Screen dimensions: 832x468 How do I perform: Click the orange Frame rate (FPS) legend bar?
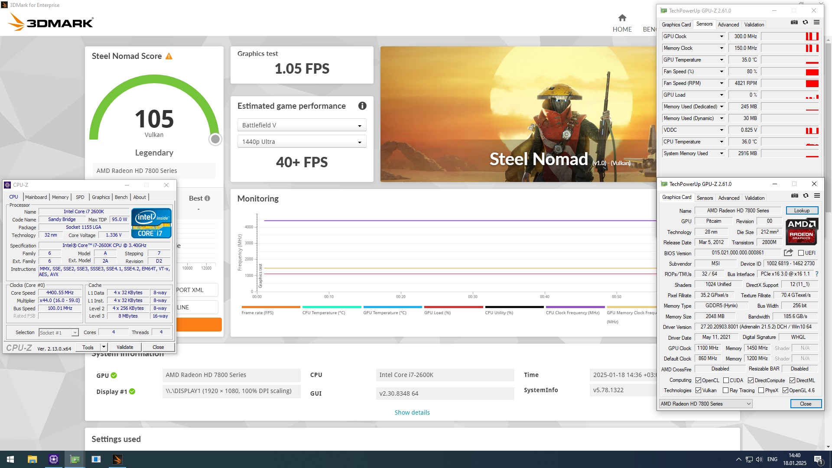click(x=271, y=307)
